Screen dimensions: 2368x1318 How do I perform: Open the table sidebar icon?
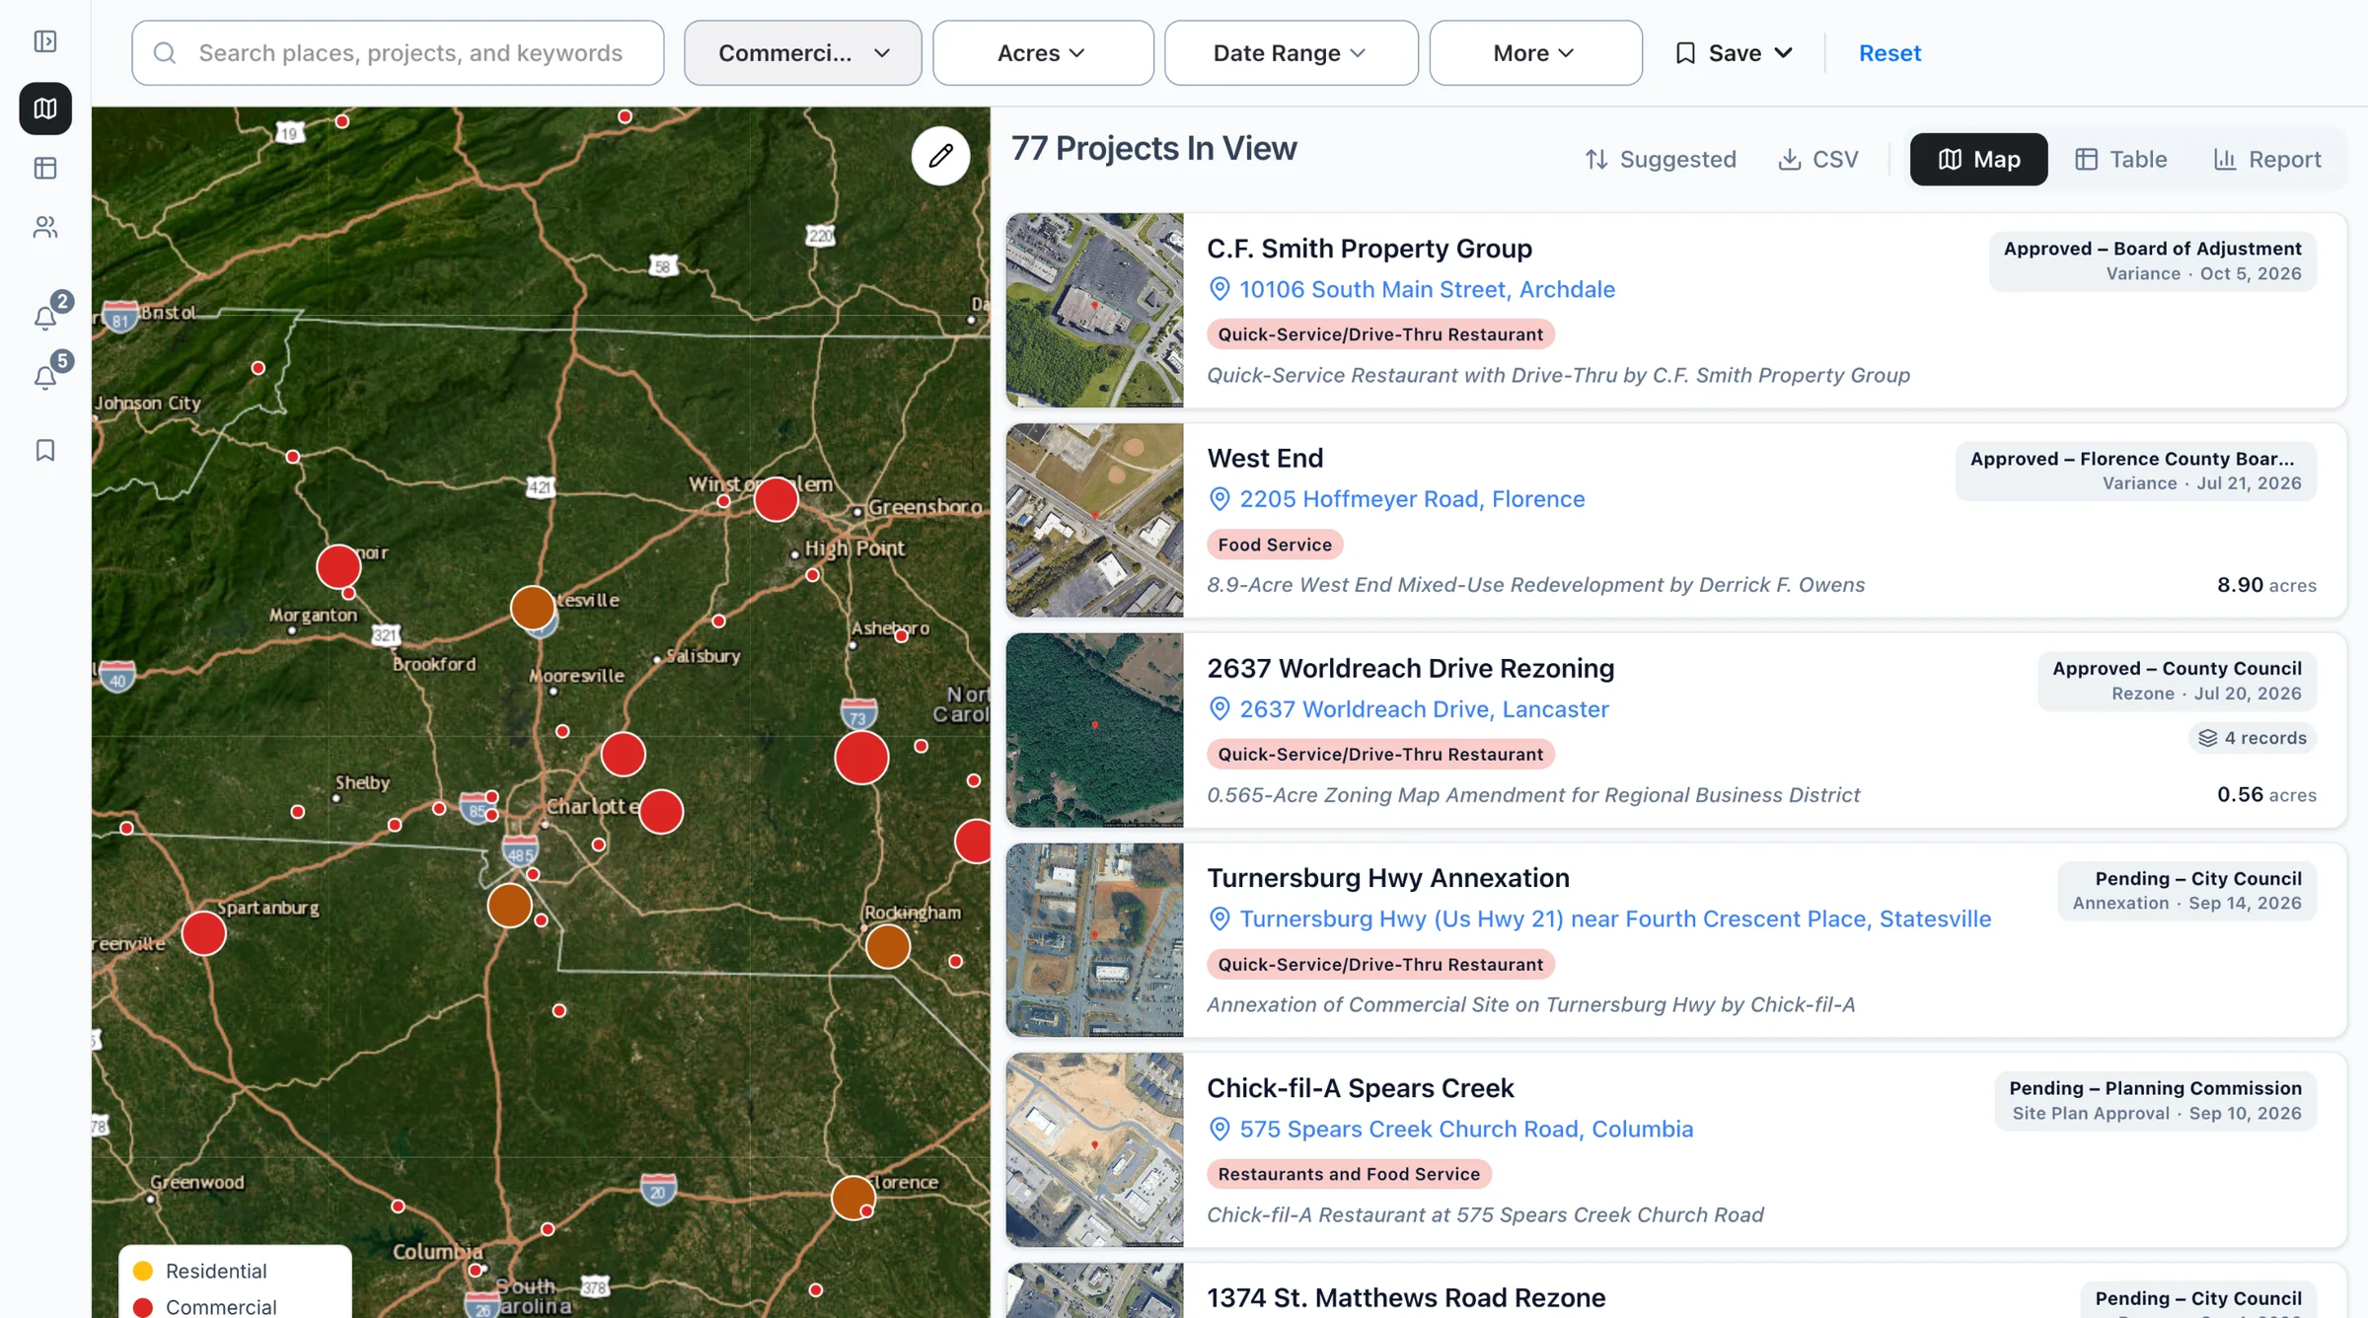pyautogui.click(x=45, y=169)
